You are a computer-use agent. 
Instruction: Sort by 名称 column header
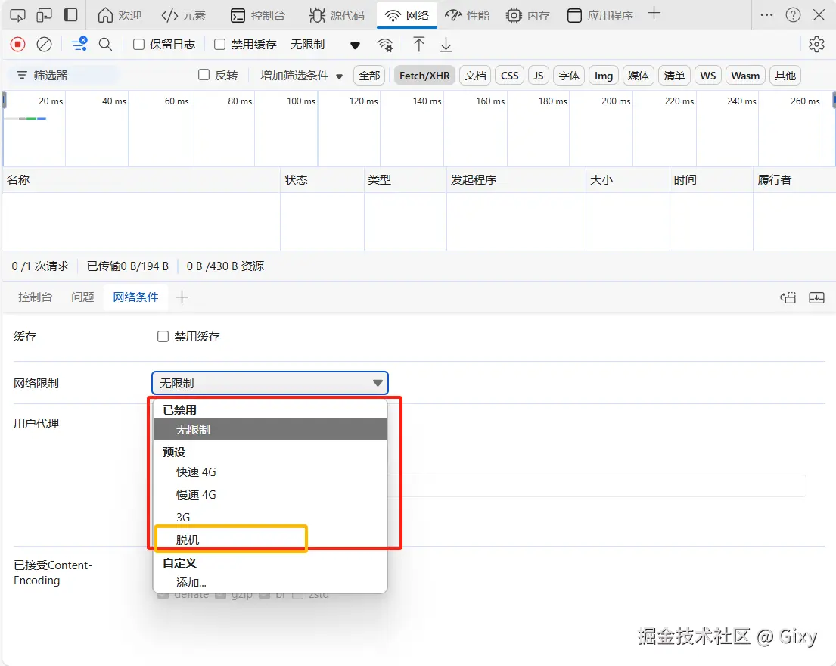[x=141, y=180]
